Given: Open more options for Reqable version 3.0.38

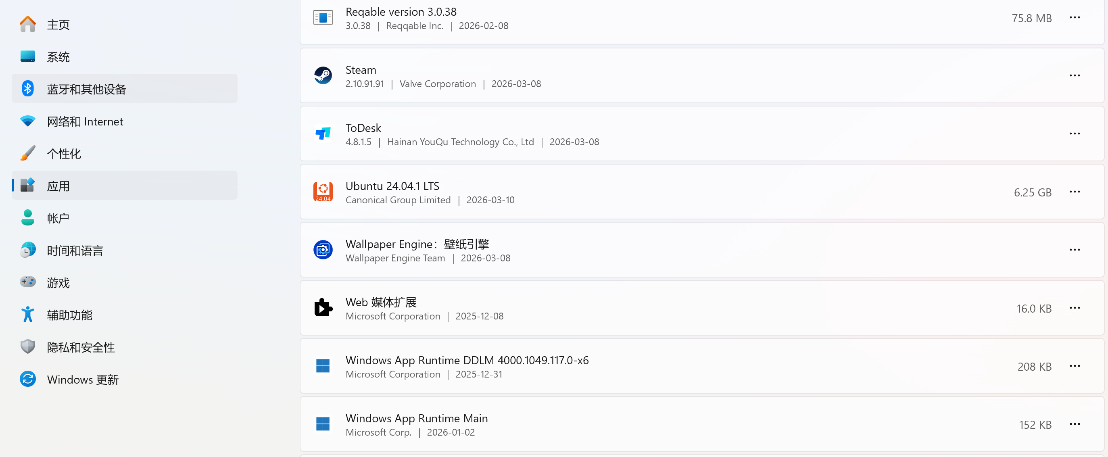Looking at the screenshot, I should 1074,18.
